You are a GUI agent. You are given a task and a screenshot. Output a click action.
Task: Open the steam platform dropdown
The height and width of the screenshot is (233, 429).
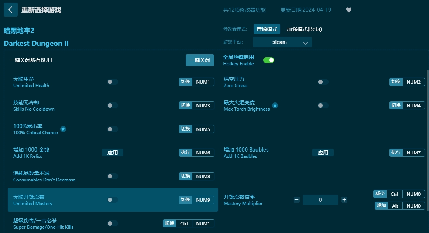[x=282, y=42]
